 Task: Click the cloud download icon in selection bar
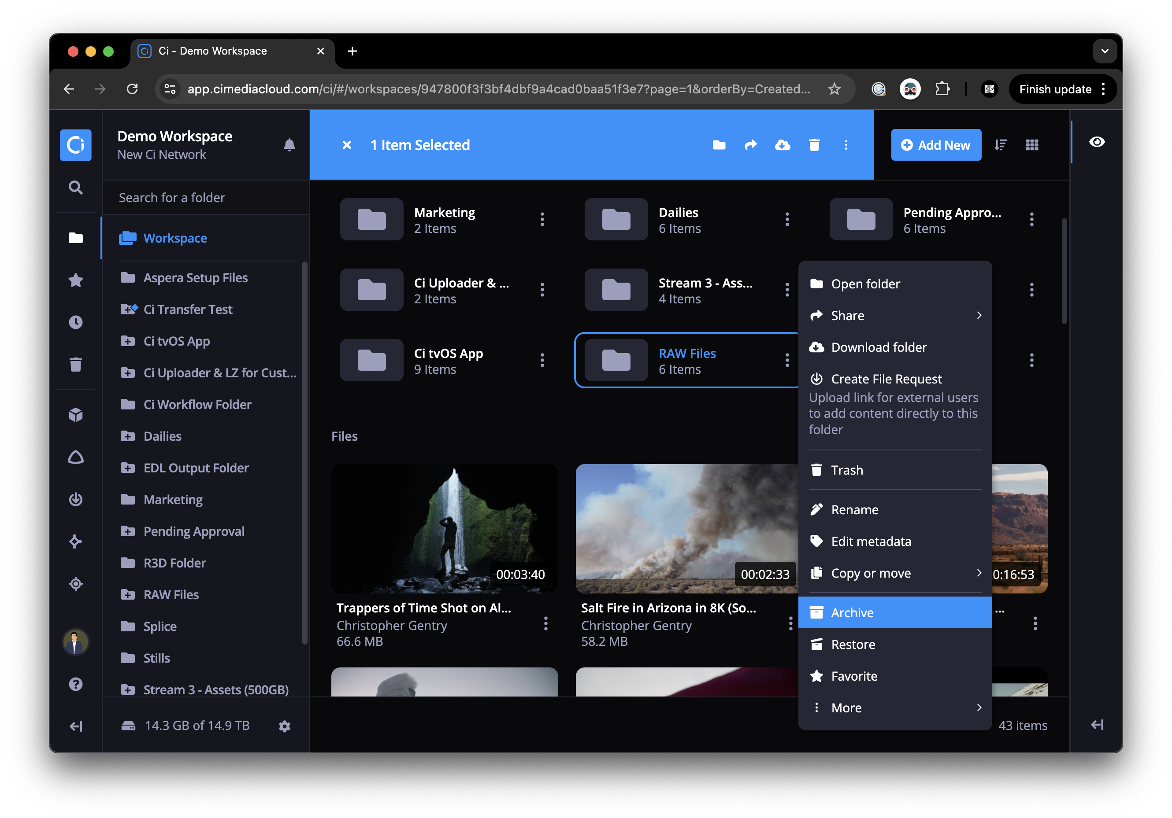[x=783, y=145]
